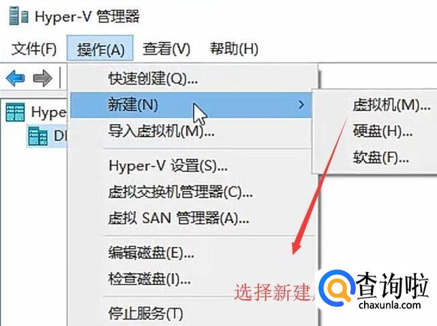Click the Hyper-V Manager title bar icon
Viewport: 437px width, 326px height.
point(18,16)
